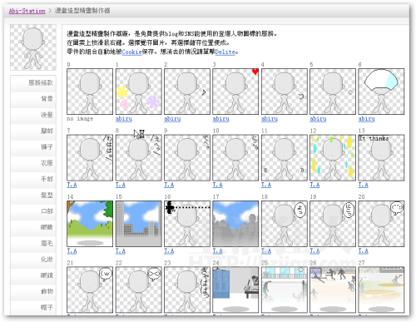Choose background 26 soccer players scene
Image resolution: width=416 pixels, height=322 pixels.
coord(333,290)
